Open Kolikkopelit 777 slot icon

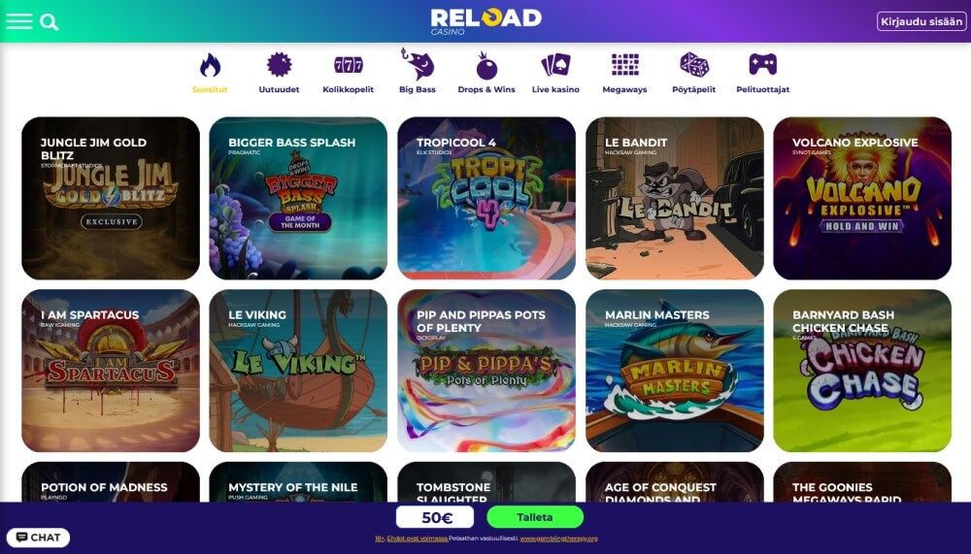pos(348,64)
